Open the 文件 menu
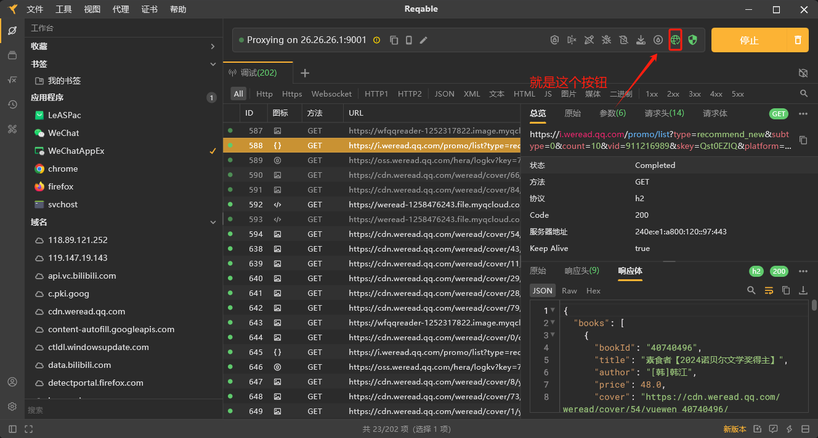Screen dimensions: 818x438 pyautogui.click(x=35, y=9)
